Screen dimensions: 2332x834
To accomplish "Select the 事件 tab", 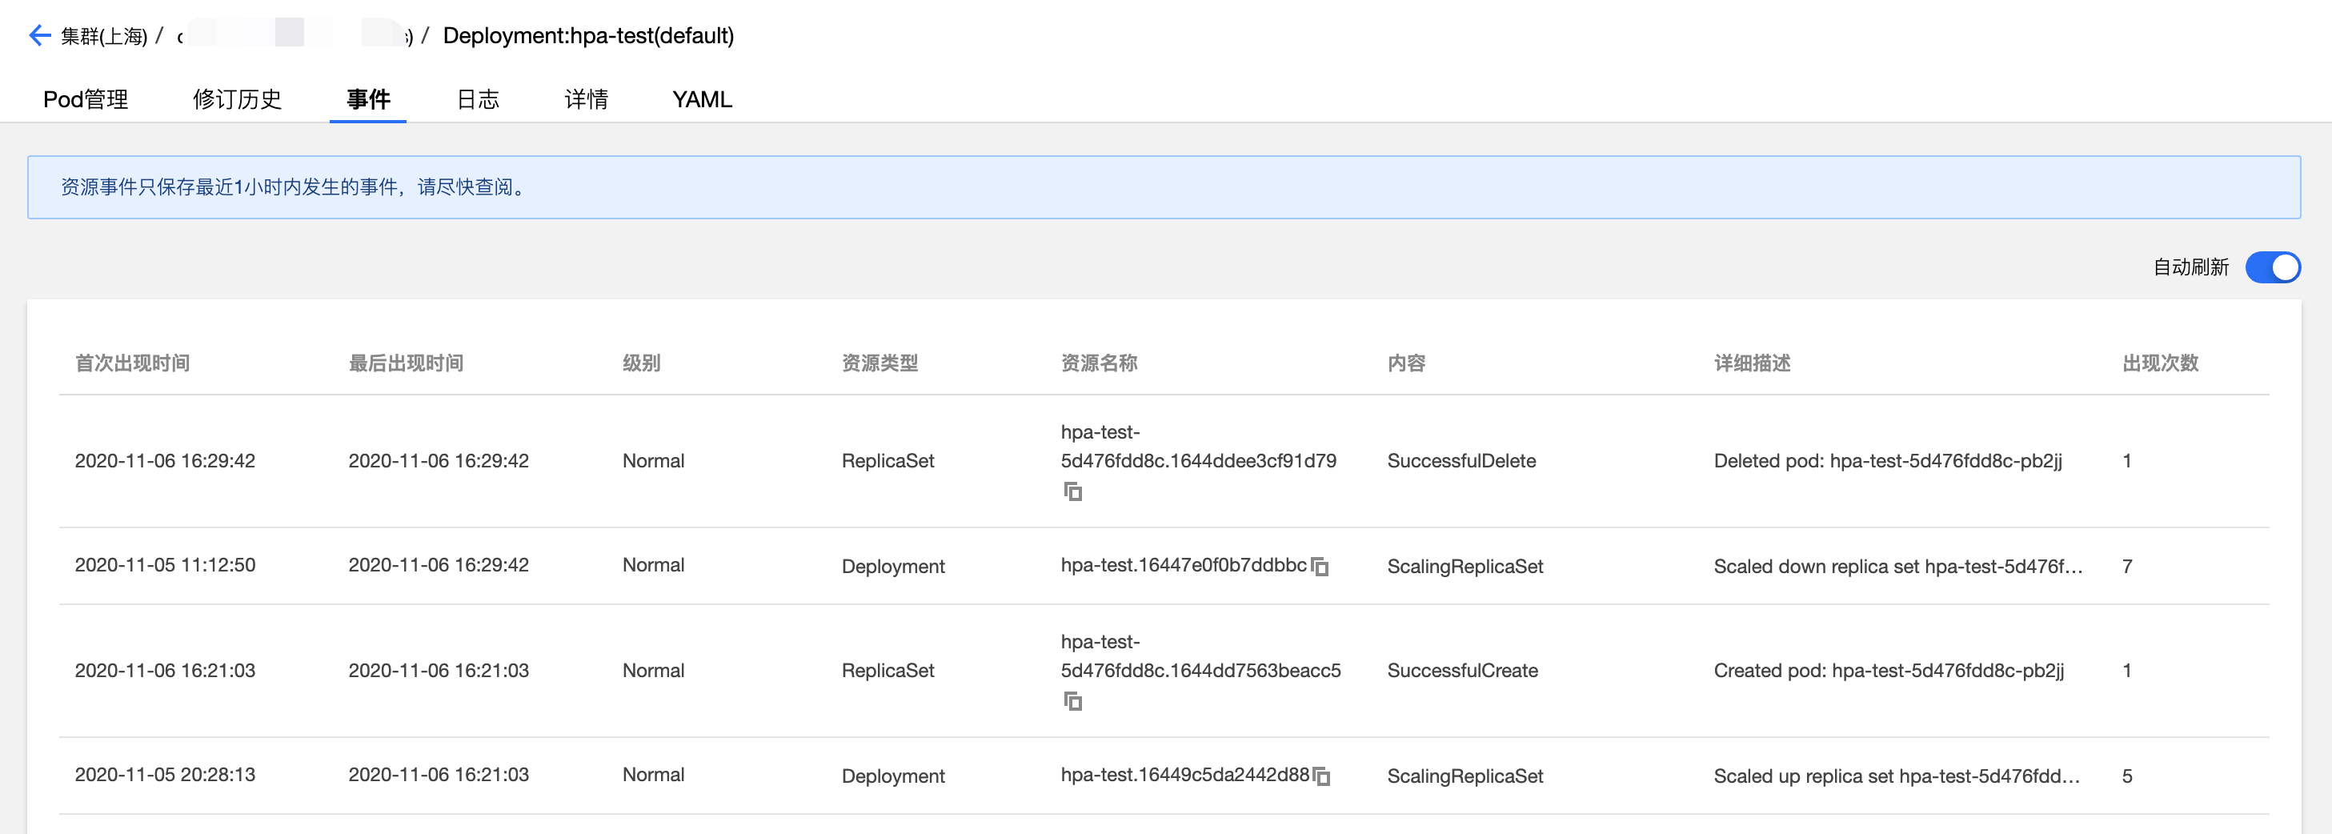I will (x=367, y=98).
